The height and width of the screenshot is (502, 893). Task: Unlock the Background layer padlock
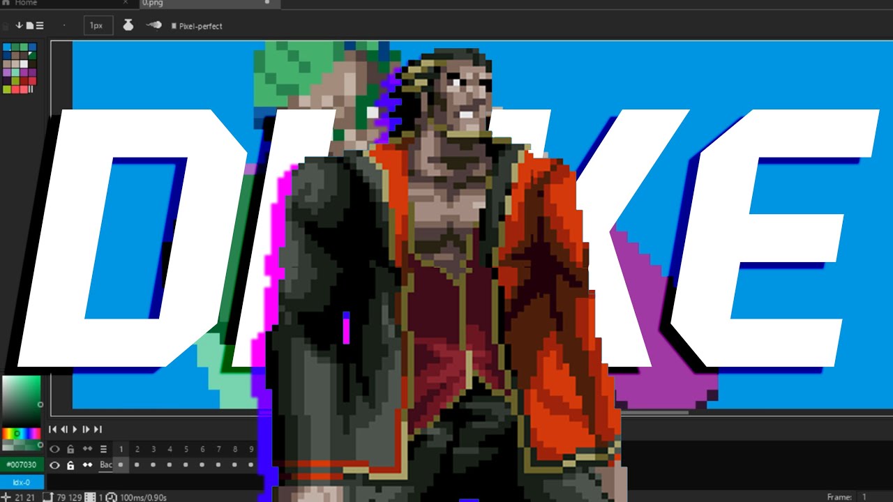click(x=70, y=465)
